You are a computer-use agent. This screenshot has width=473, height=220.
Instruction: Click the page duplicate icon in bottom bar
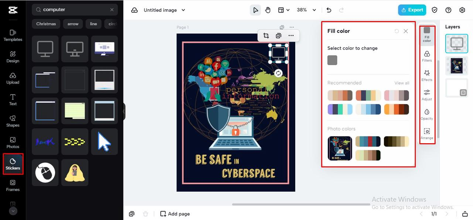coord(132,214)
